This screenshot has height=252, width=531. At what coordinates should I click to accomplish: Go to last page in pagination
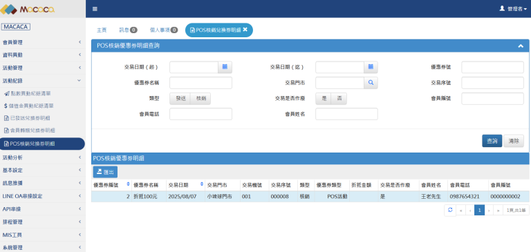pos(498,210)
